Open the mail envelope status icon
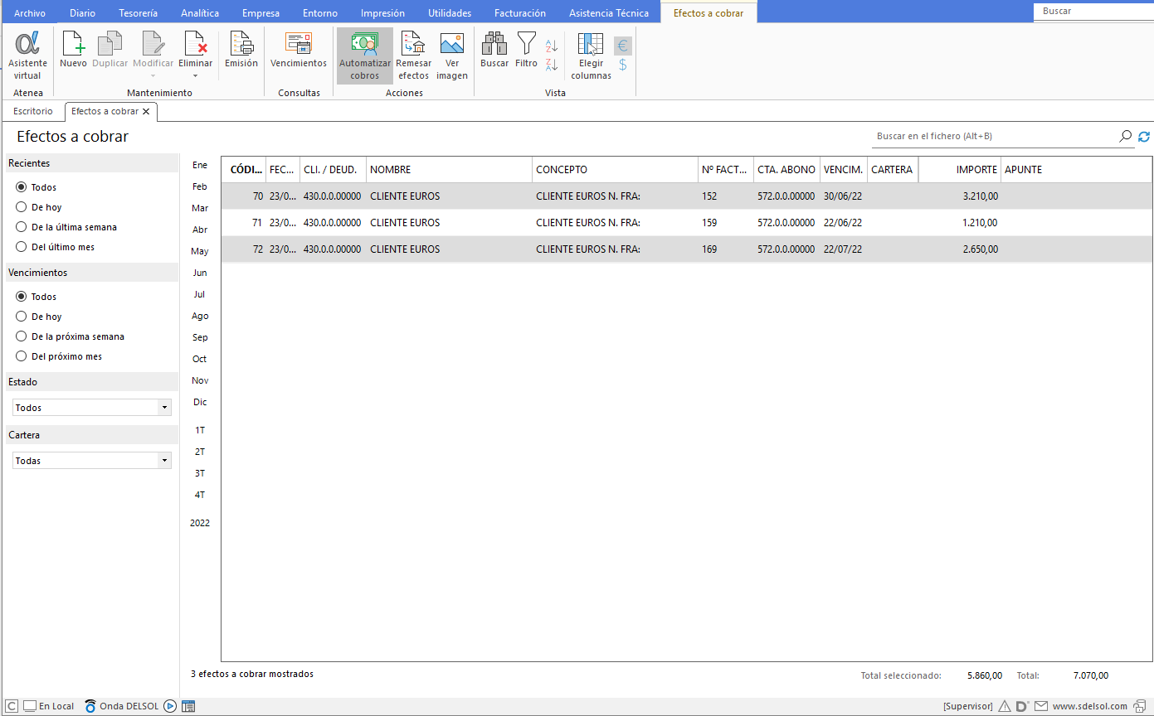The height and width of the screenshot is (716, 1154). click(x=1040, y=706)
